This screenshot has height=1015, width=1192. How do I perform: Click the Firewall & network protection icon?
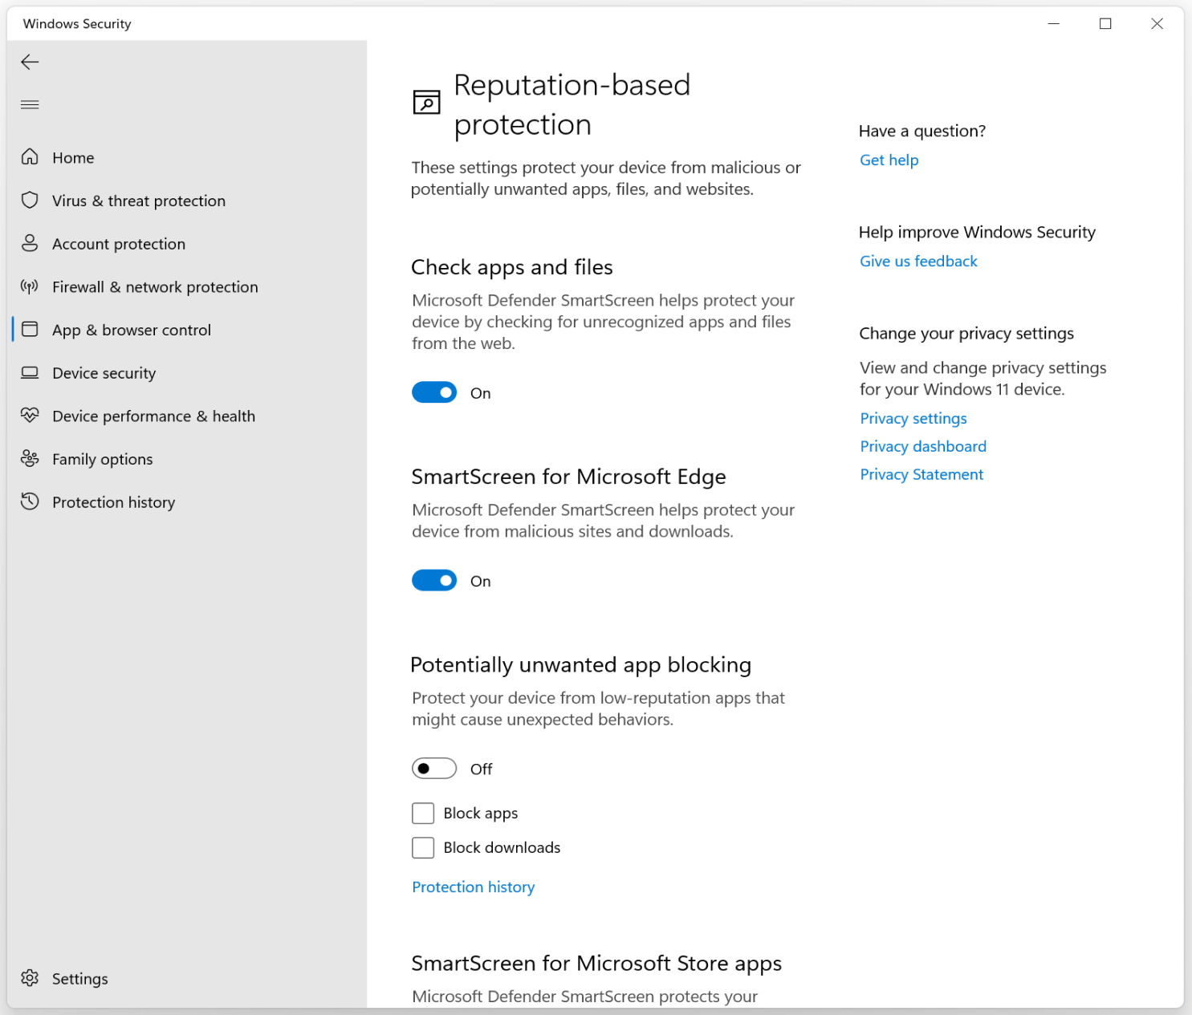click(30, 286)
